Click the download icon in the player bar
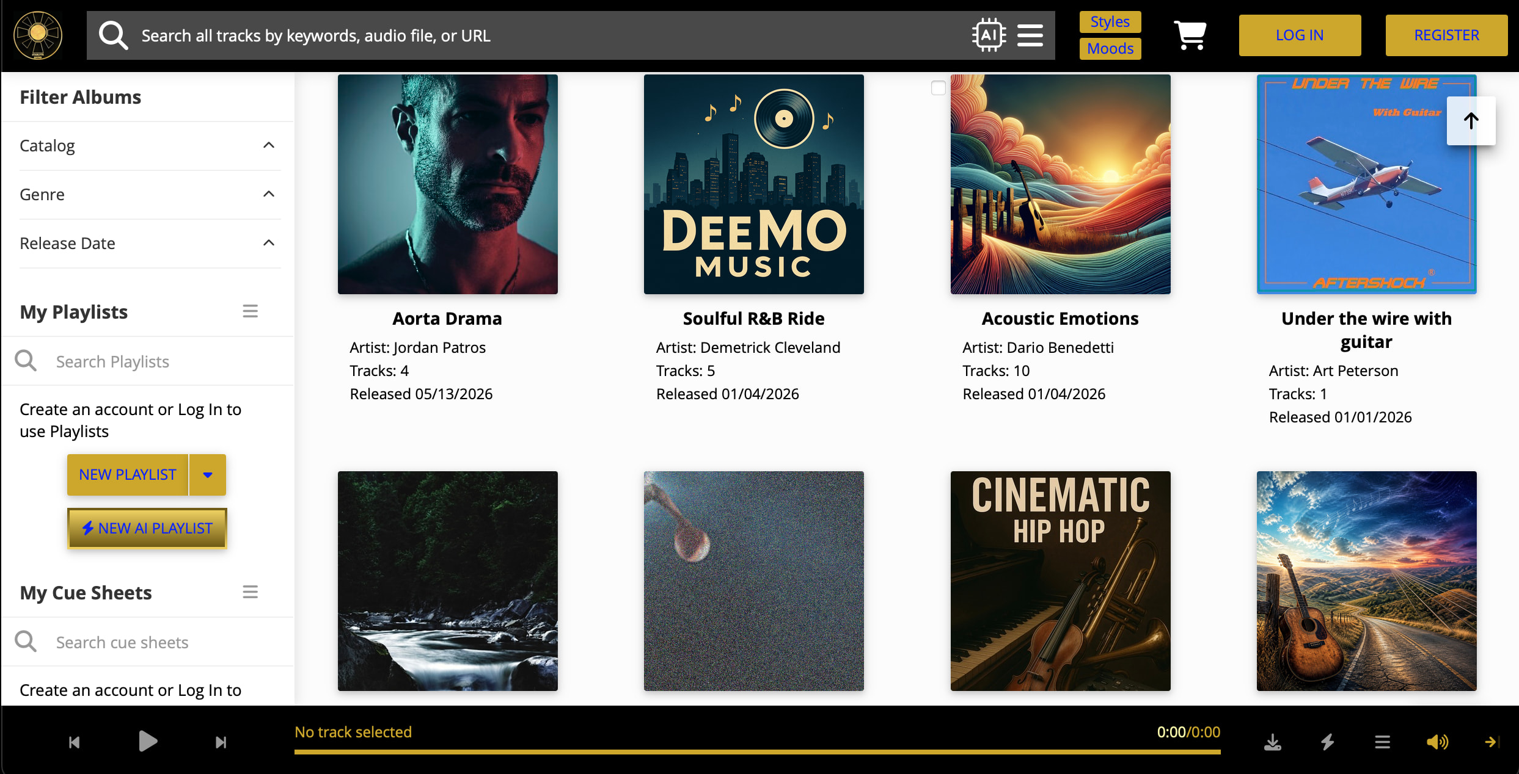 pos(1273,742)
